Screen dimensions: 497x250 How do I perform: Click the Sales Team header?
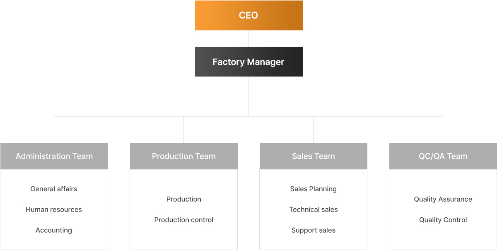[313, 156]
